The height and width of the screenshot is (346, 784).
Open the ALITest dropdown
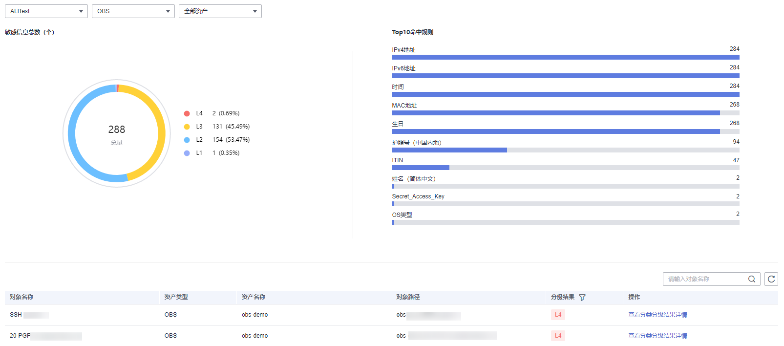pyautogui.click(x=46, y=11)
